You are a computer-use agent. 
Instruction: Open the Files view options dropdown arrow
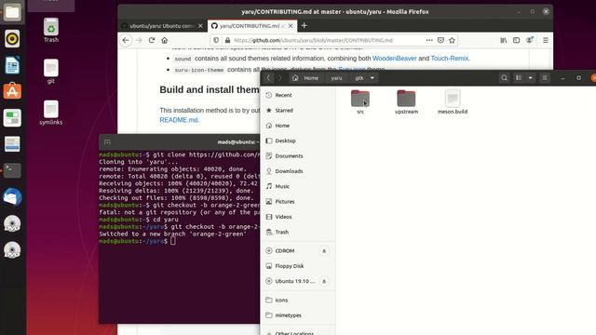point(531,78)
